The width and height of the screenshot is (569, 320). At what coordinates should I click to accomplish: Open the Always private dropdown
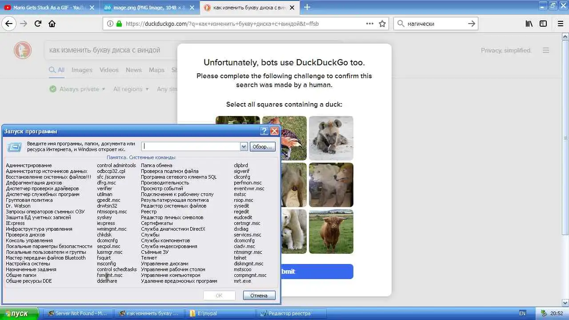point(77,89)
